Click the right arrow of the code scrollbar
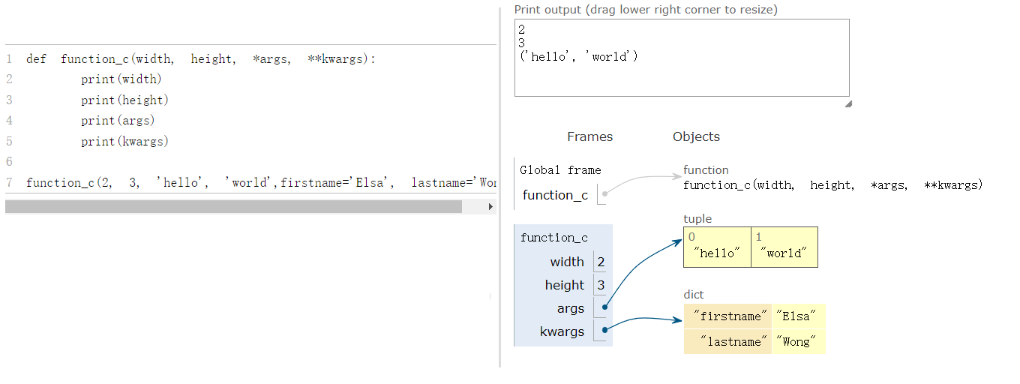 (490, 206)
